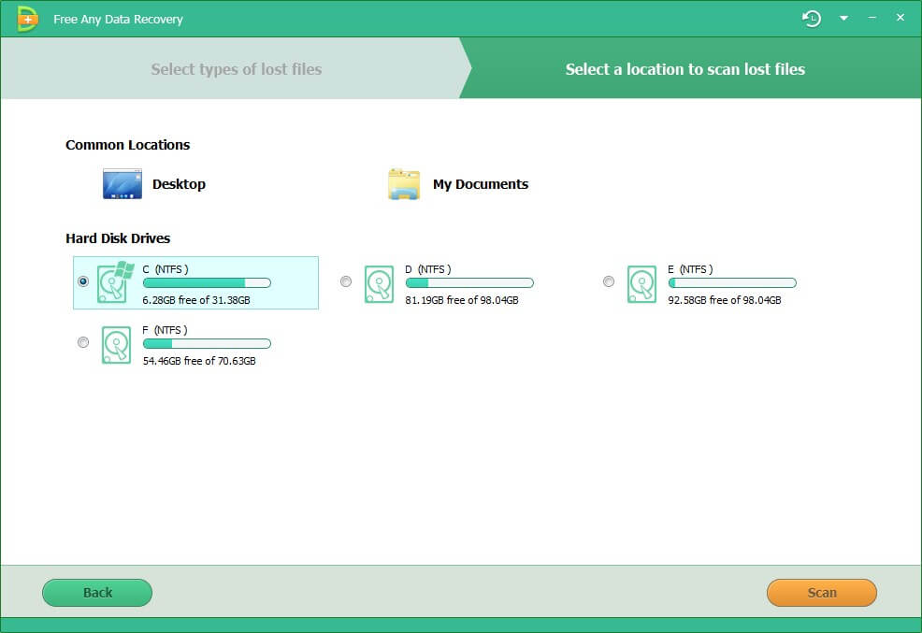Click the E drive usage bar
The height and width of the screenshot is (633, 922).
coord(733,282)
